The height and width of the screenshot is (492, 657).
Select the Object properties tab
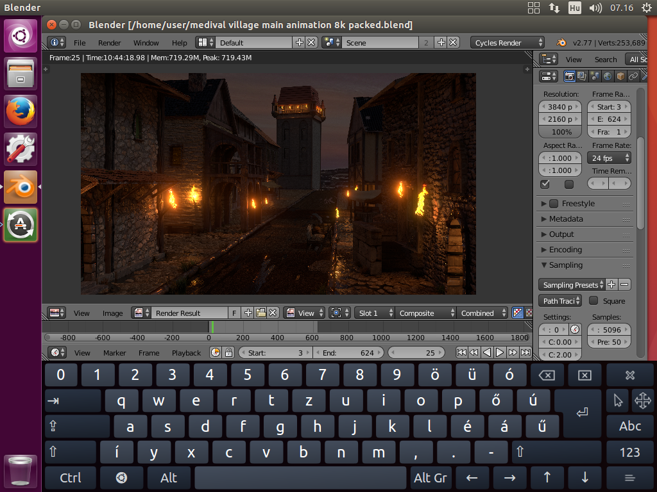coord(620,76)
